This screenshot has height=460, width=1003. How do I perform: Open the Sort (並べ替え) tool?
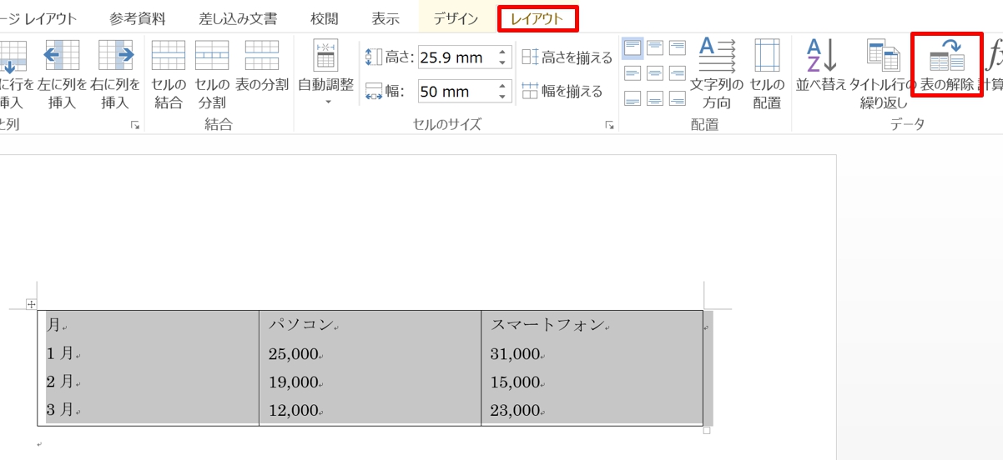coord(821,66)
